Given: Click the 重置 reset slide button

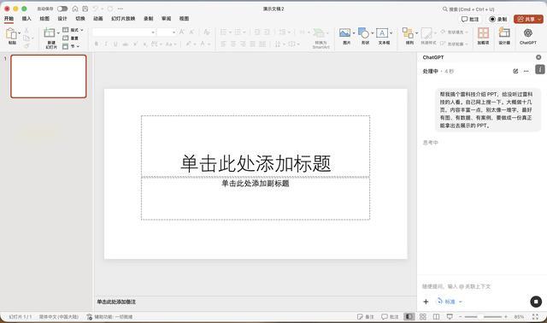Looking at the screenshot, I should coord(70,38).
